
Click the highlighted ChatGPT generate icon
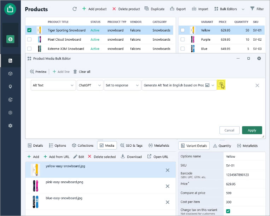click(221, 84)
